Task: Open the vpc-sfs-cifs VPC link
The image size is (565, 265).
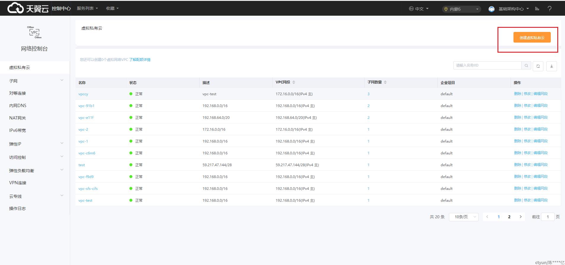Action: point(88,189)
